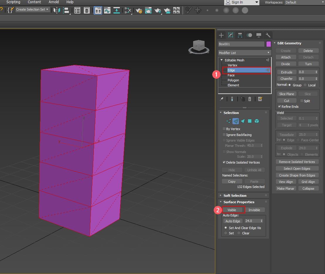The image size is (325, 274).
Task: Open the Hierarchy command panel tab
Action: click(x=240, y=35)
